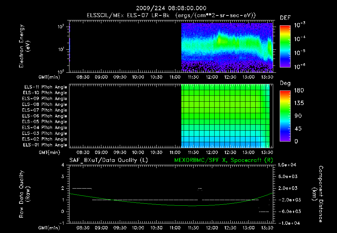337x233 pixels.
Task: Click the timestamp title 2009/224 08:08:00.000
Action: (x=171, y=8)
